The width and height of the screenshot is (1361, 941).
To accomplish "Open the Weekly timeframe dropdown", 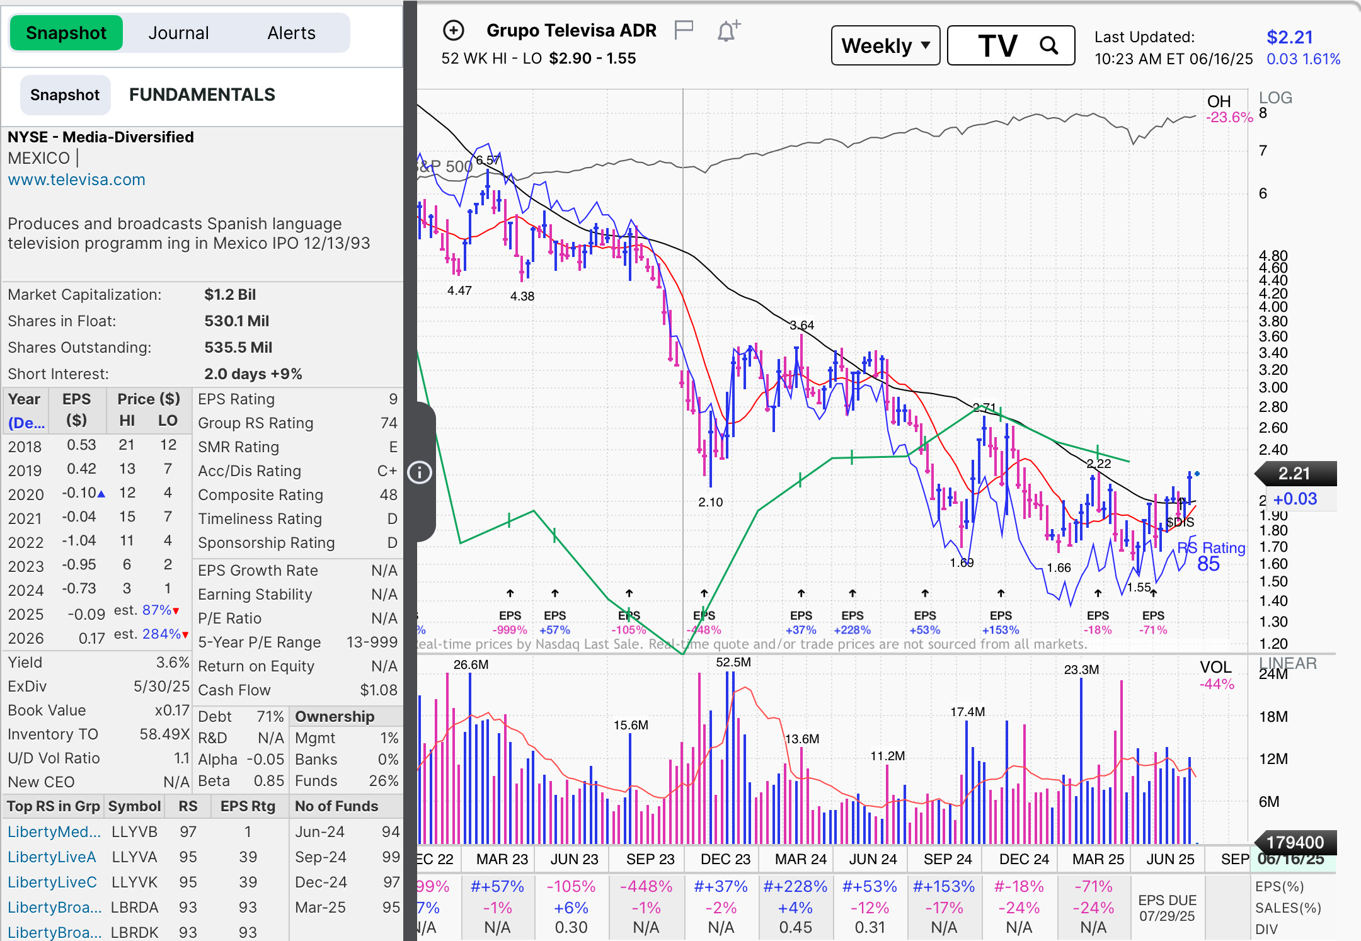I will [885, 45].
